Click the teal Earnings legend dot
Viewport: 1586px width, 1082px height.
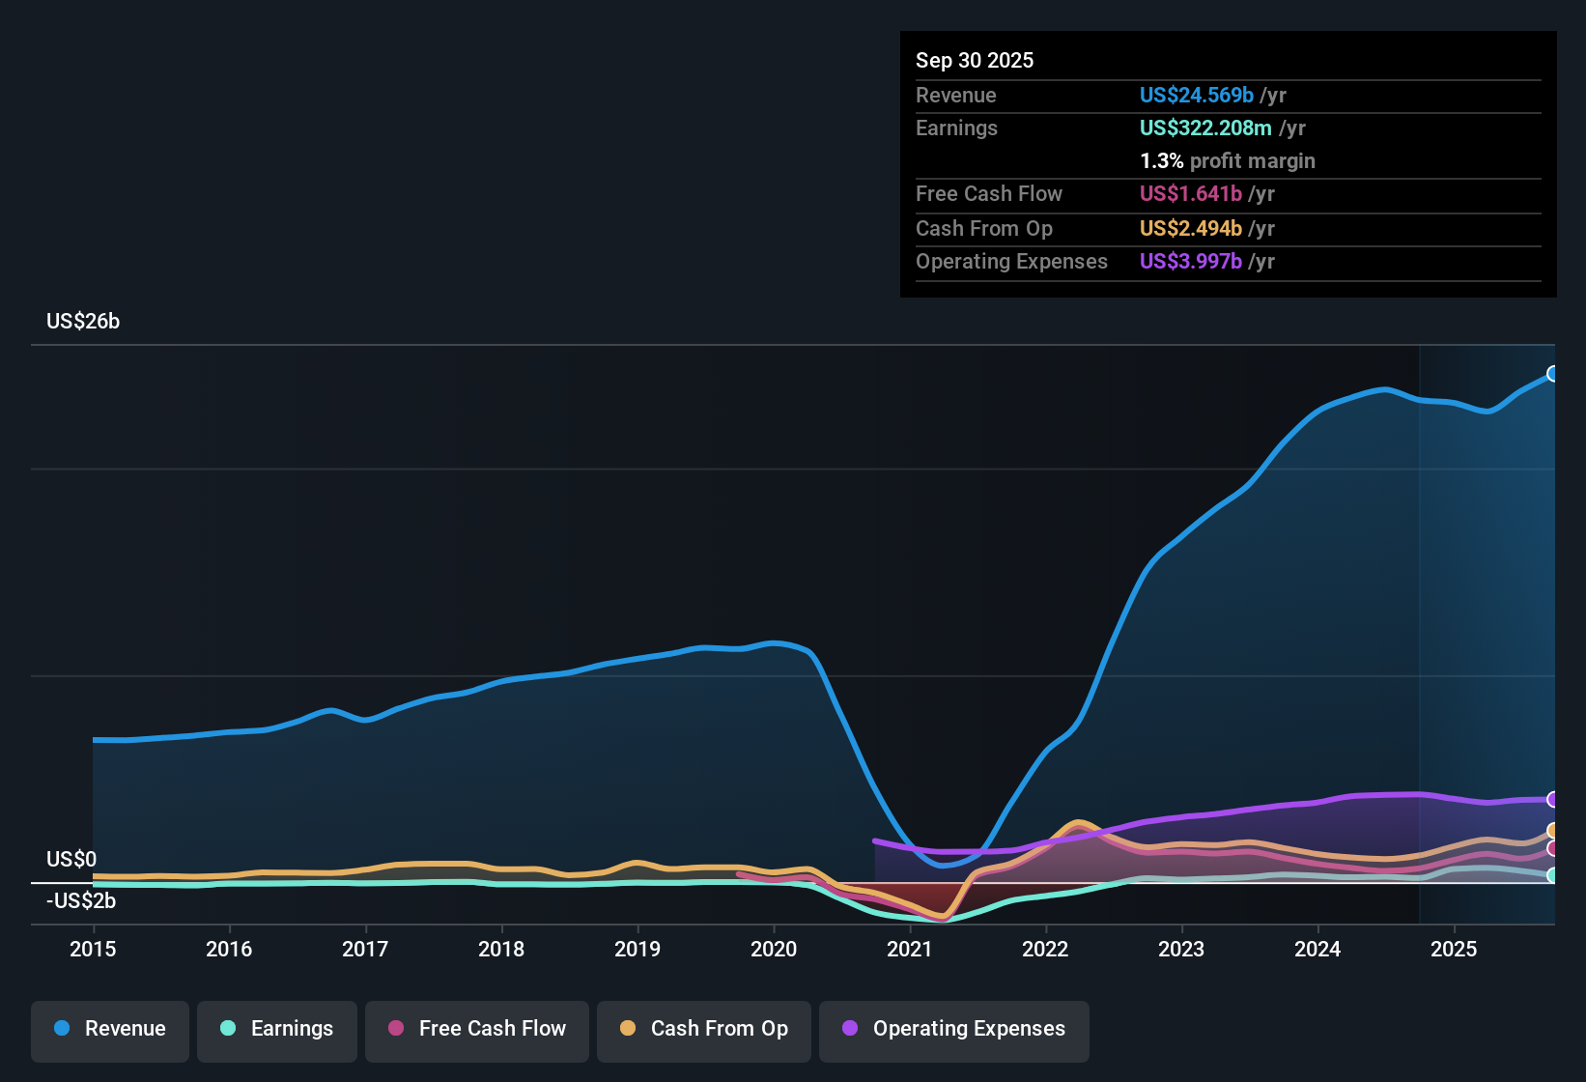227,1029
